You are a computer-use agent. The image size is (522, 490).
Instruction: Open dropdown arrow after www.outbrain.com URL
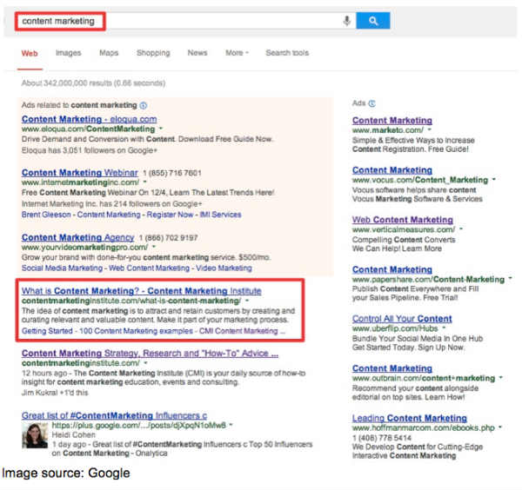(x=501, y=378)
